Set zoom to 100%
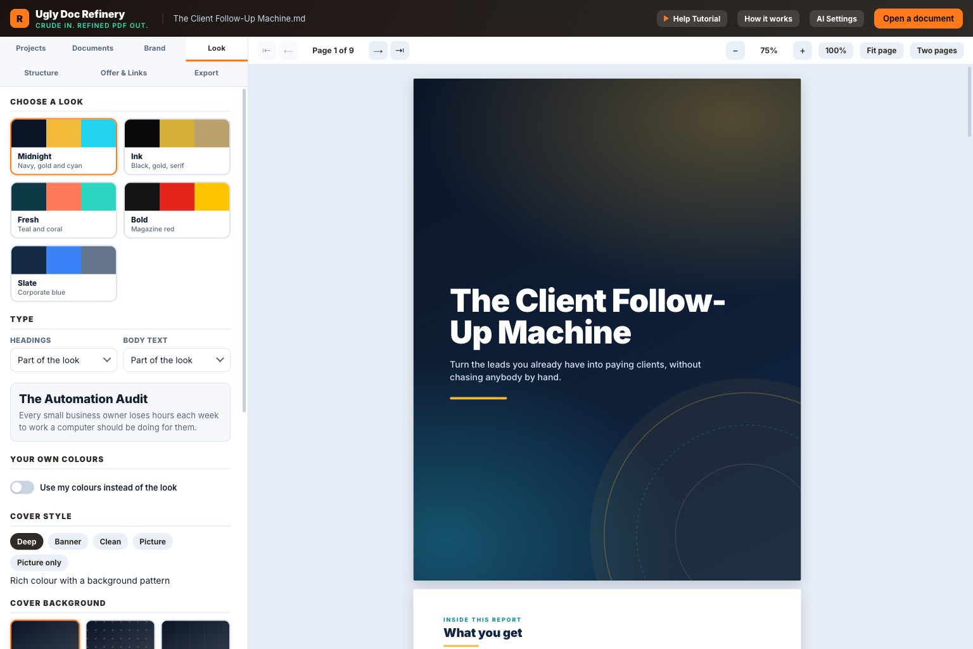Screen dimensions: 973x649 tap(836, 51)
